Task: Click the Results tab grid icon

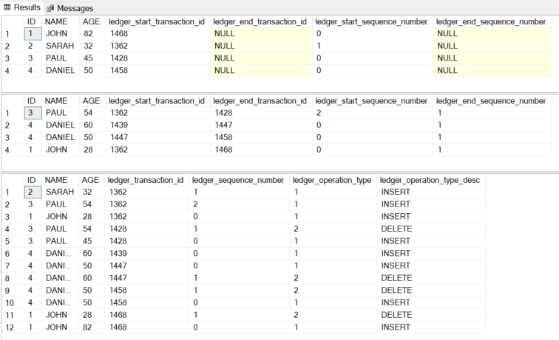Action: (x=7, y=7)
